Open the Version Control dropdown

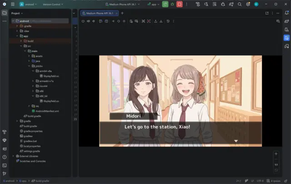coord(53,4)
